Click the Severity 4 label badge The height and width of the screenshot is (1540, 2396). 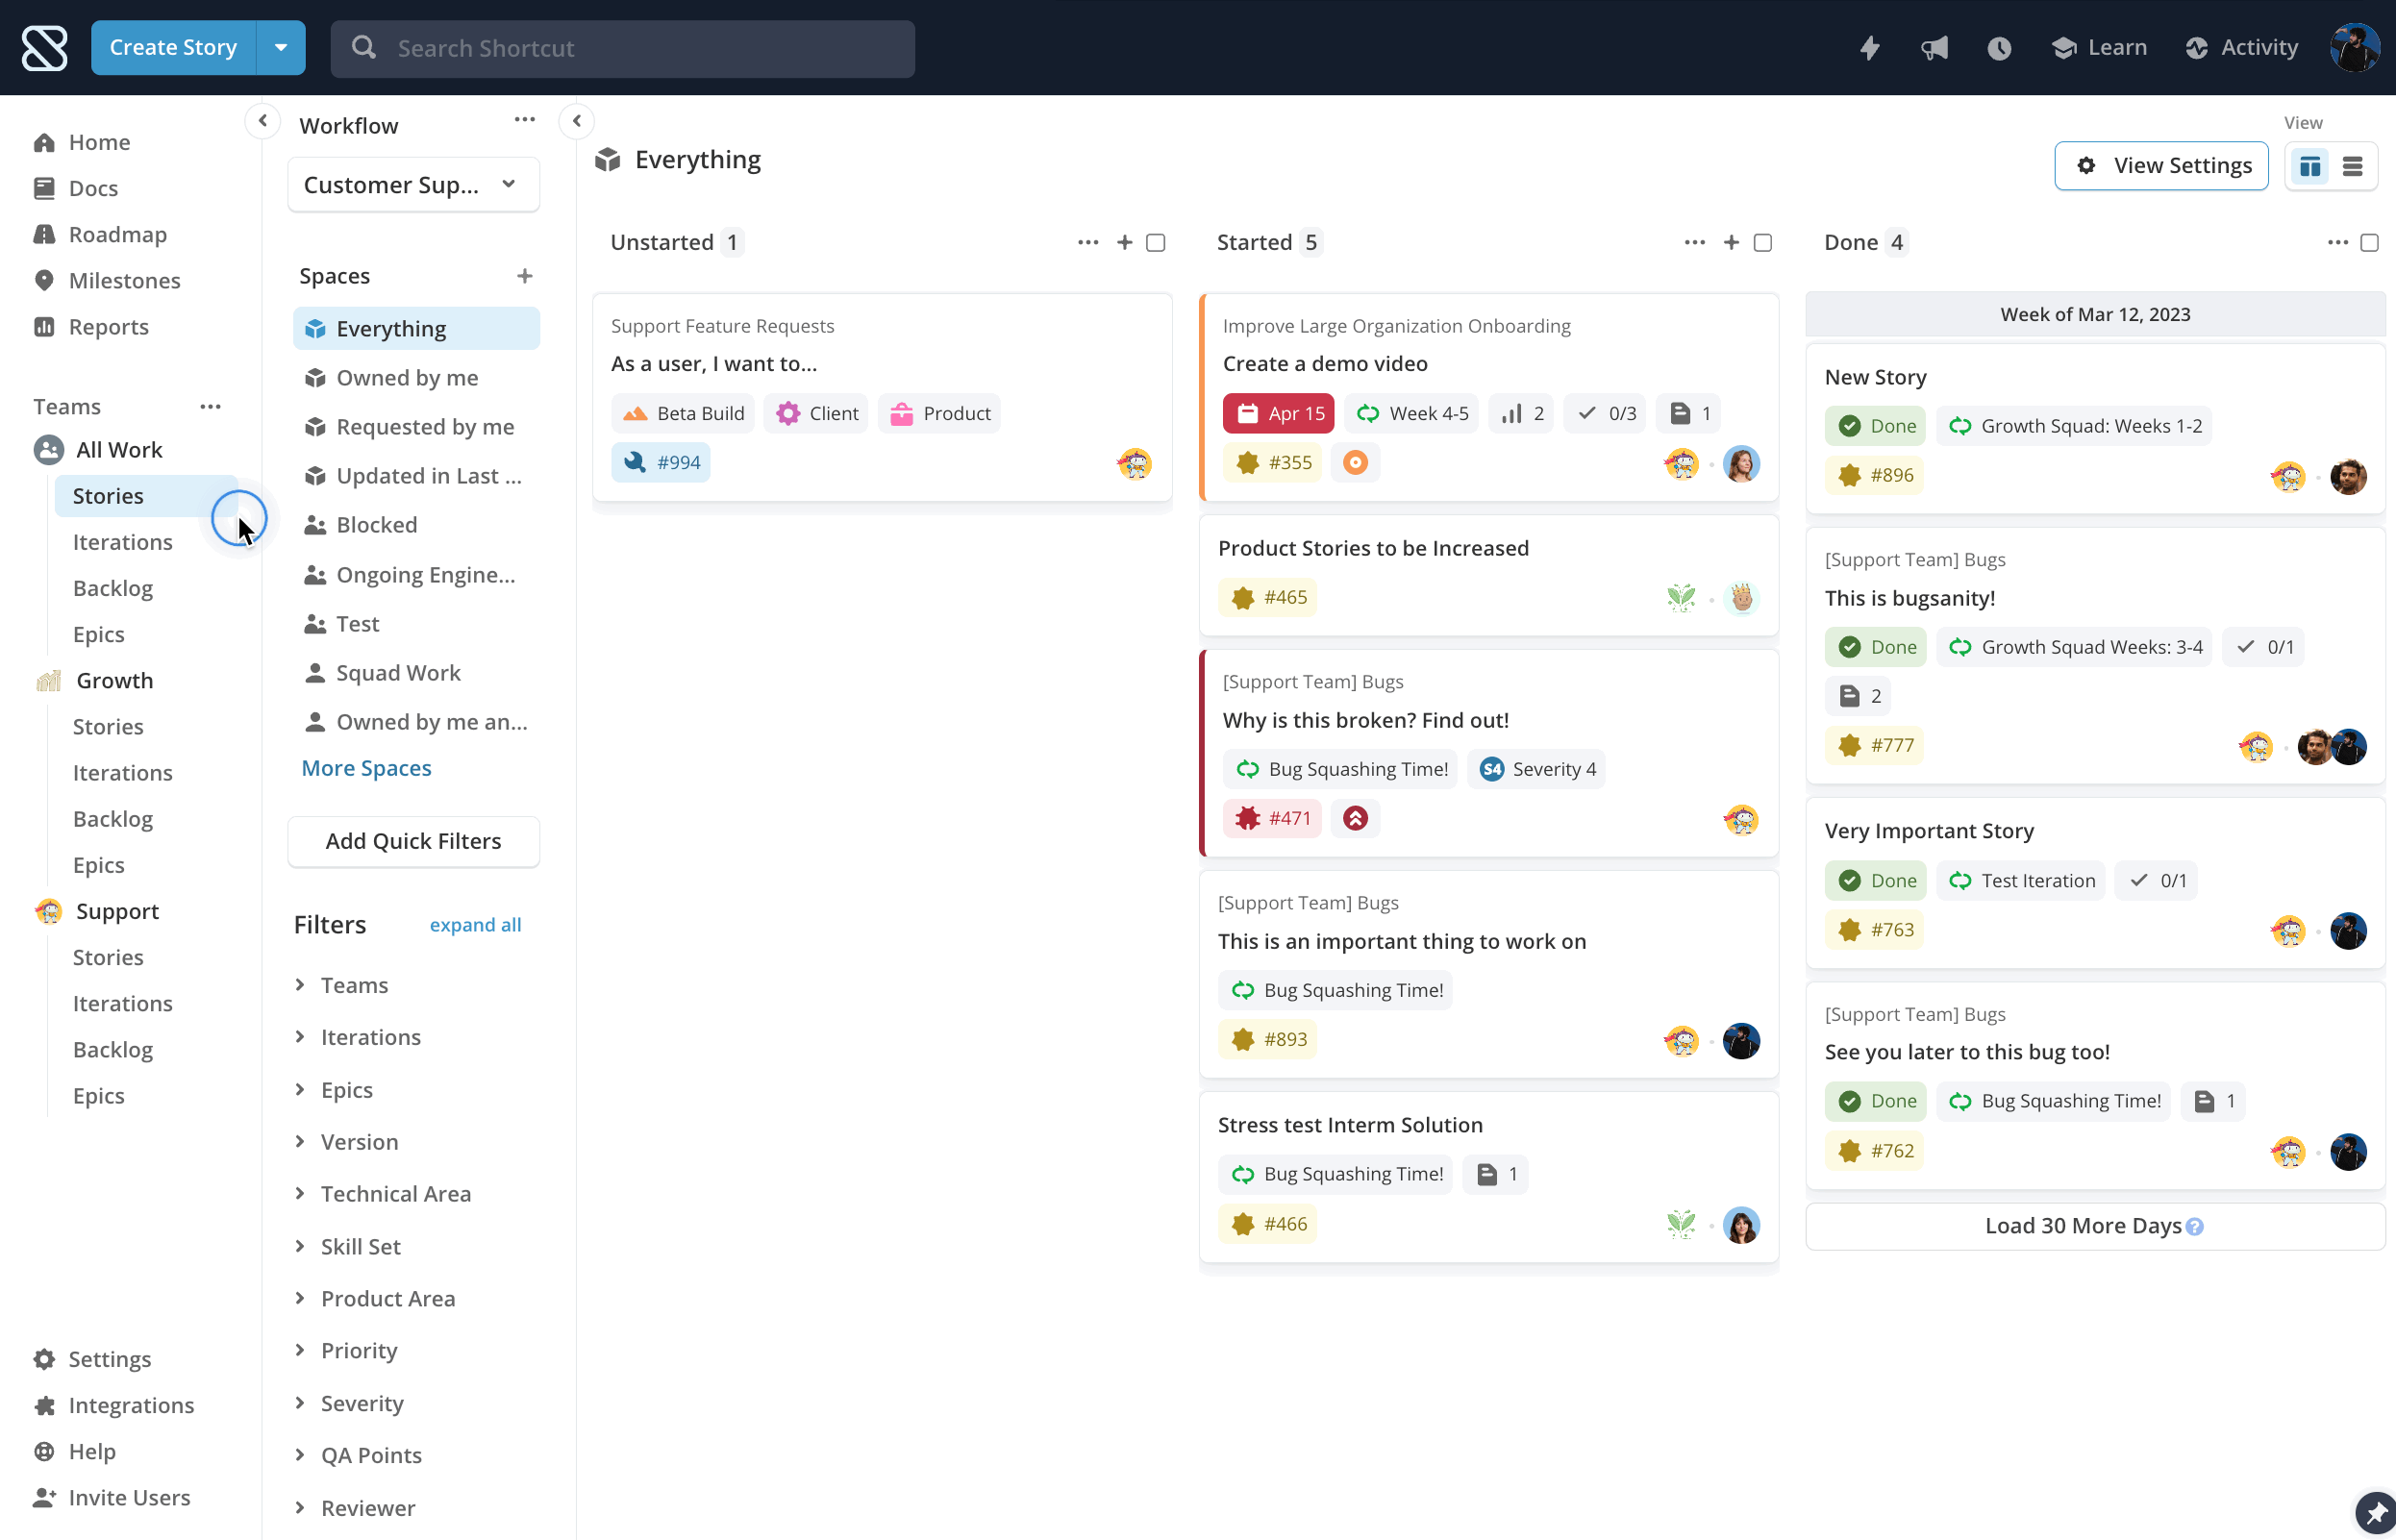(x=1536, y=769)
